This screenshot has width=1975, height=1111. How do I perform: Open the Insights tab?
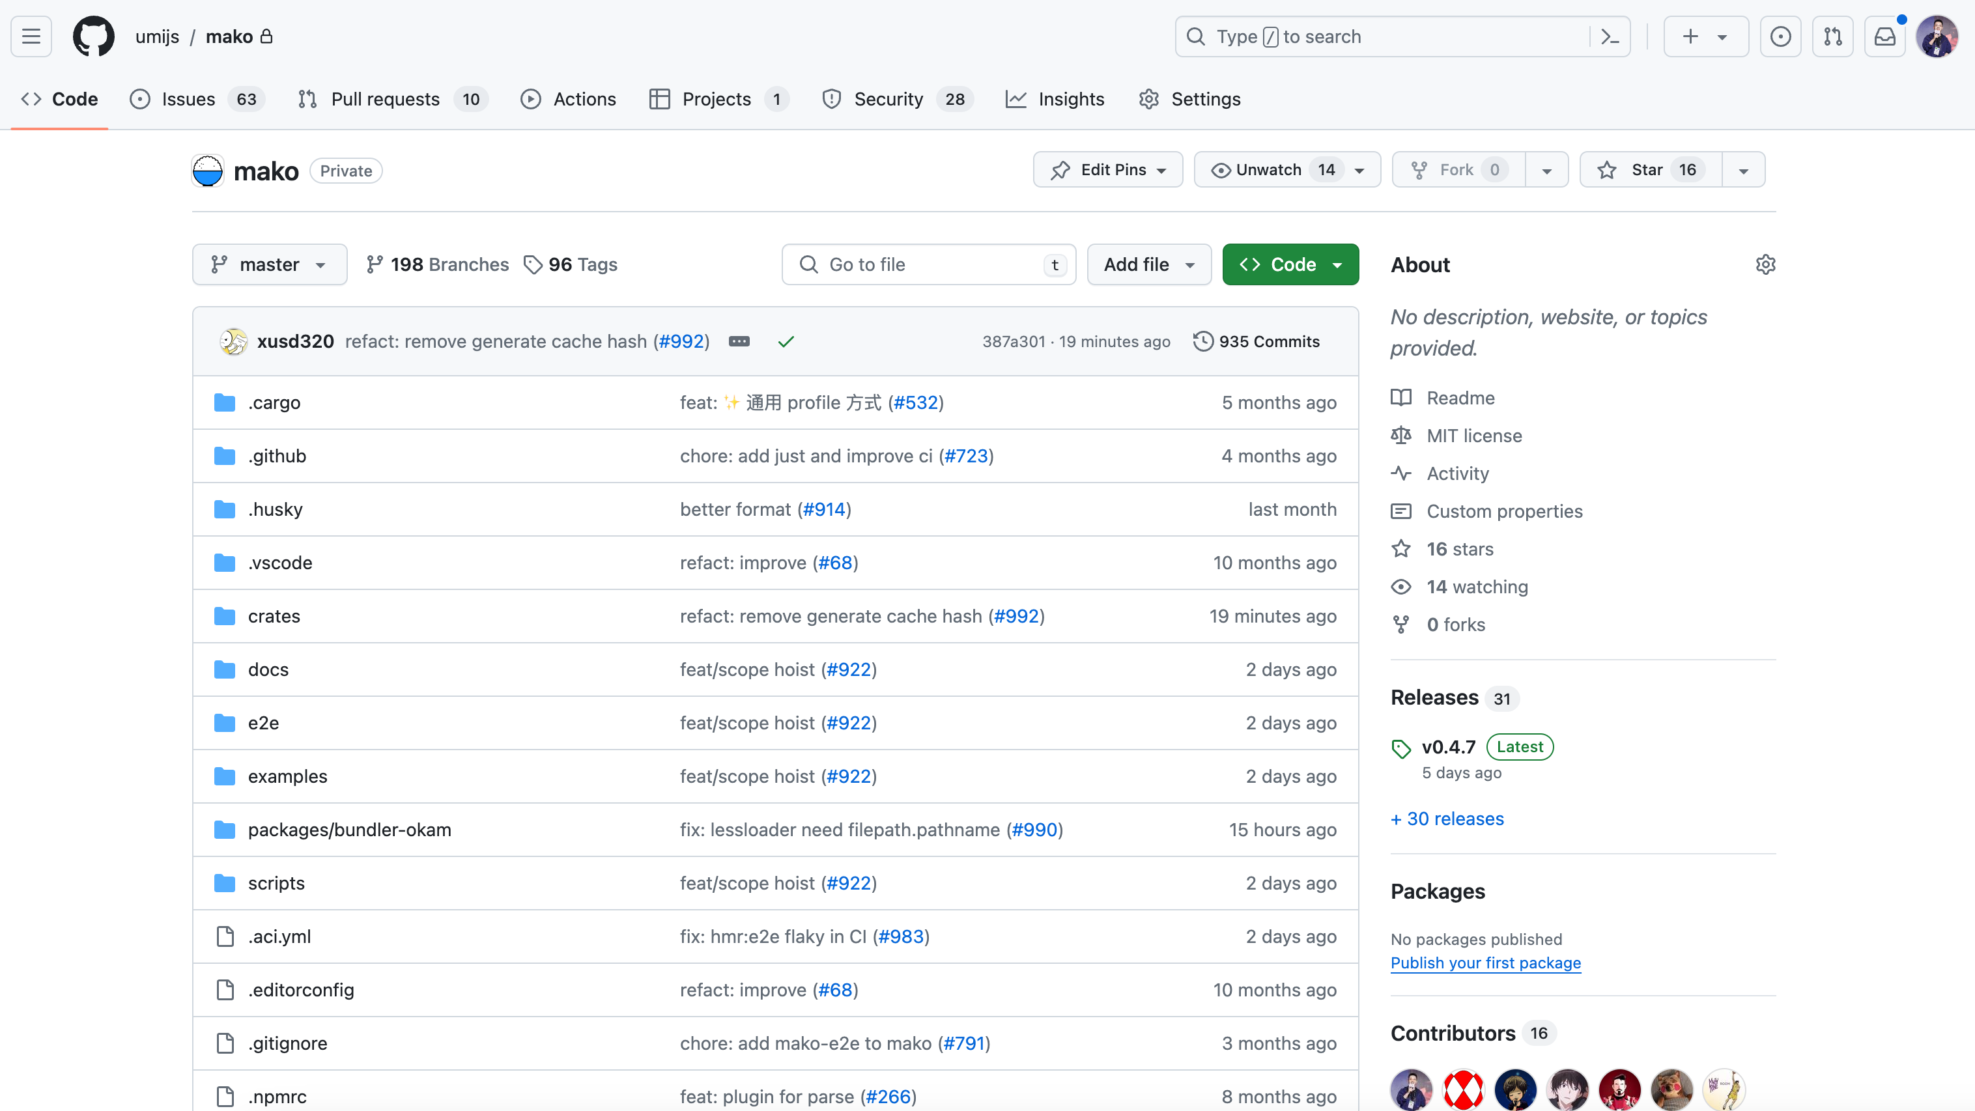(1055, 99)
